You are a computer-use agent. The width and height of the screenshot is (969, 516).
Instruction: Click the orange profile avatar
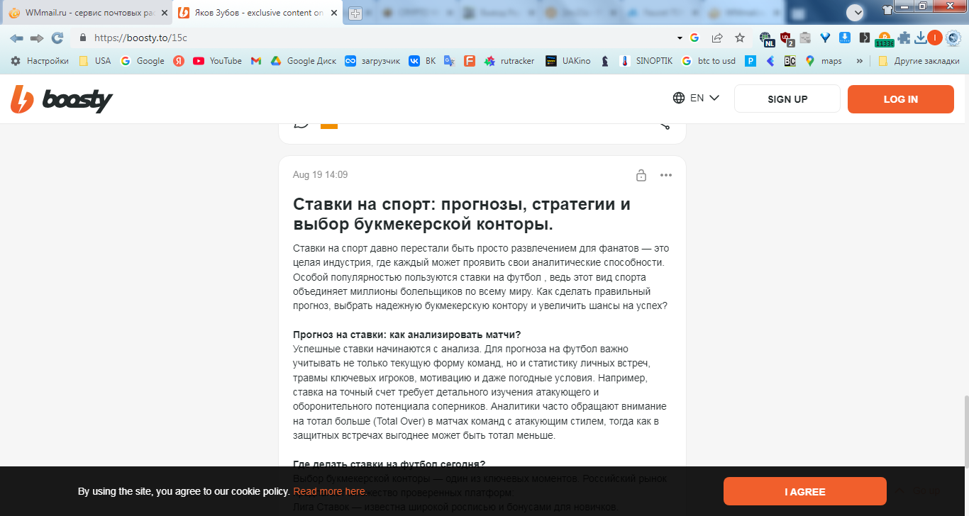(935, 38)
